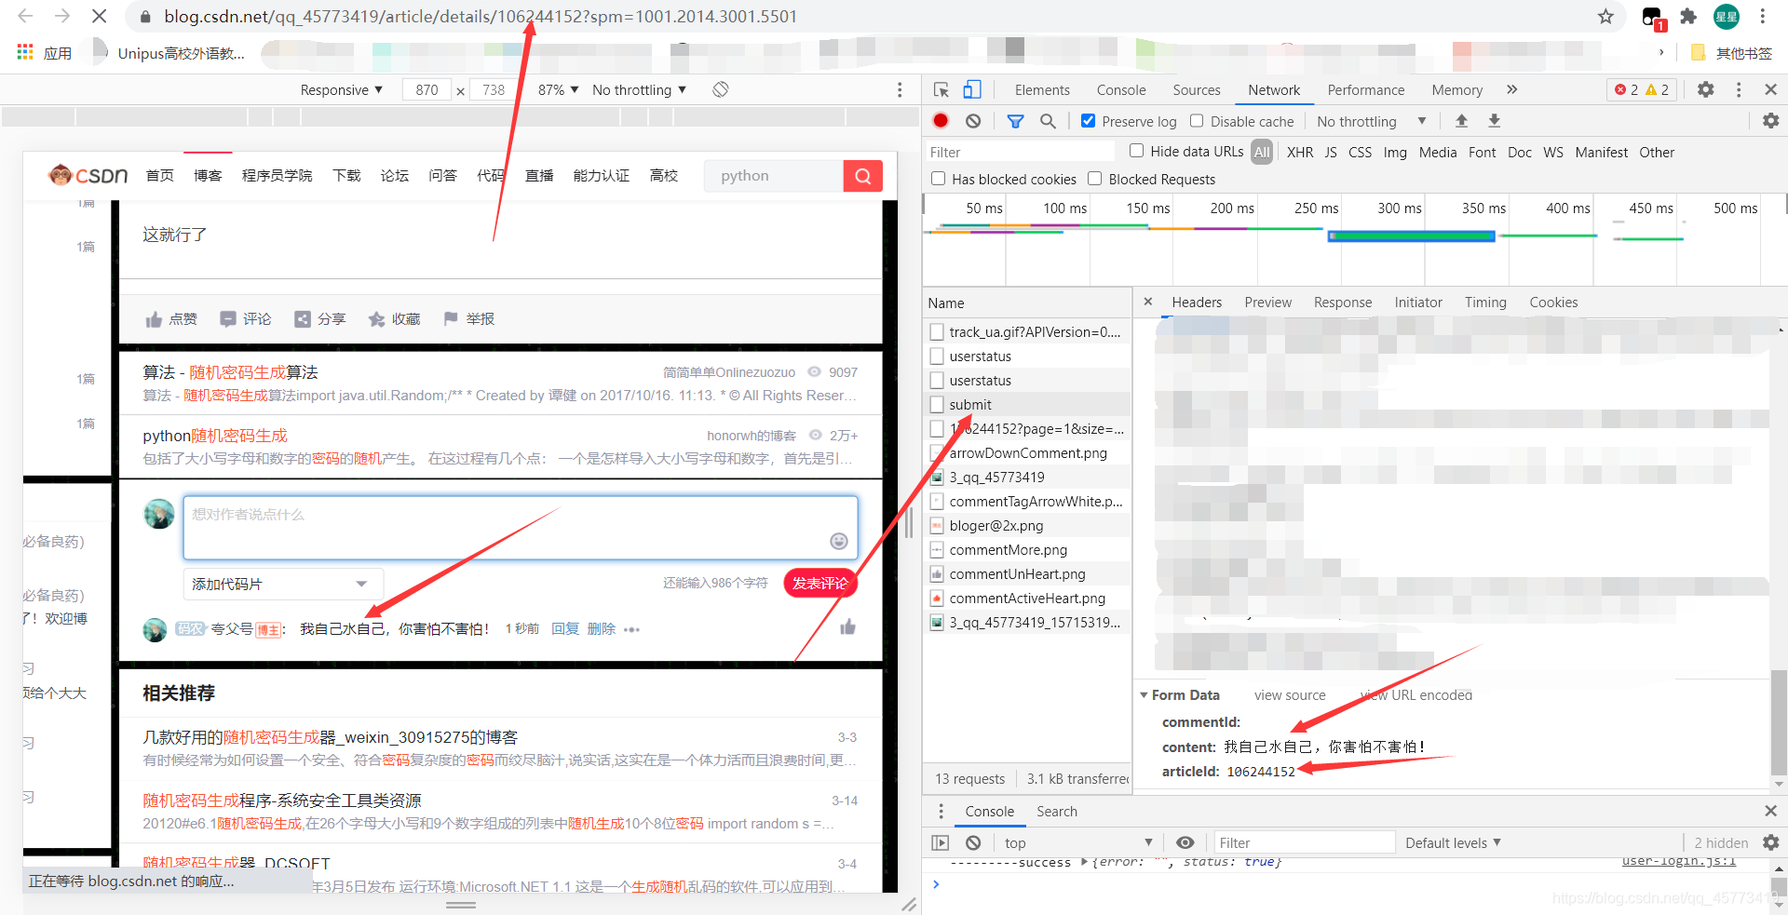Enable Disable cache checkbox
The width and height of the screenshot is (1788, 915).
tap(1197, 121)
